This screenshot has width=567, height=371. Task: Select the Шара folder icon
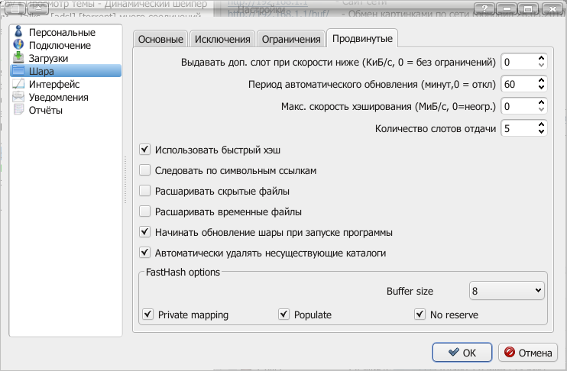pyautogui.click(x=19, y=71)
